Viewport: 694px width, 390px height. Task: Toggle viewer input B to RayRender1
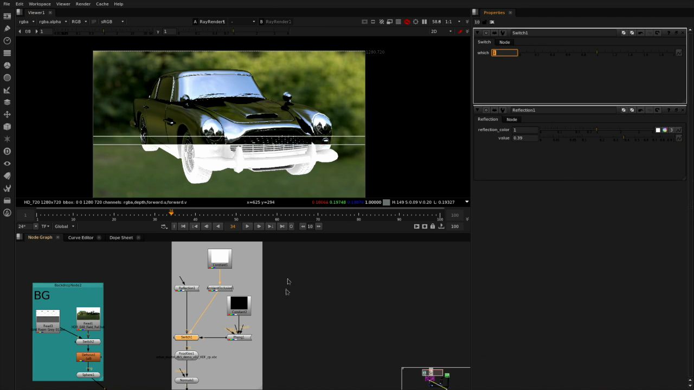278,22
